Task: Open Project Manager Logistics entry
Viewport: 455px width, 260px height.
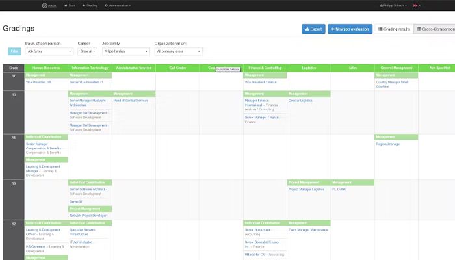Action: click(x=306, y=190)
